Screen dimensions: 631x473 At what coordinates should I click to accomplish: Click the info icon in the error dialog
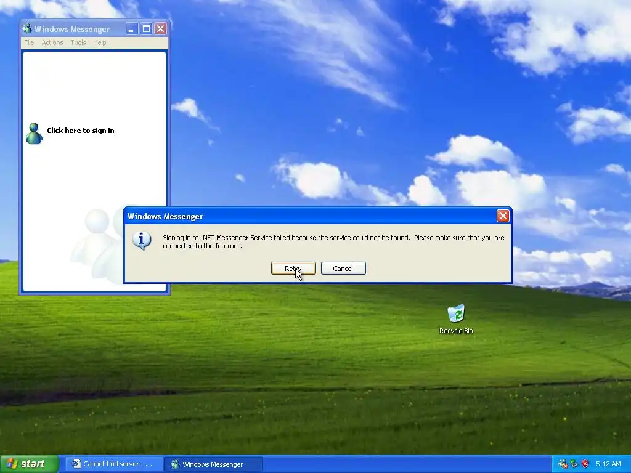pos(142,241)
